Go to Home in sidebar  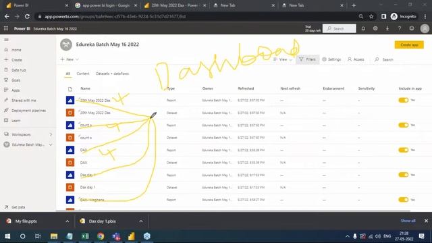[16, 50]
